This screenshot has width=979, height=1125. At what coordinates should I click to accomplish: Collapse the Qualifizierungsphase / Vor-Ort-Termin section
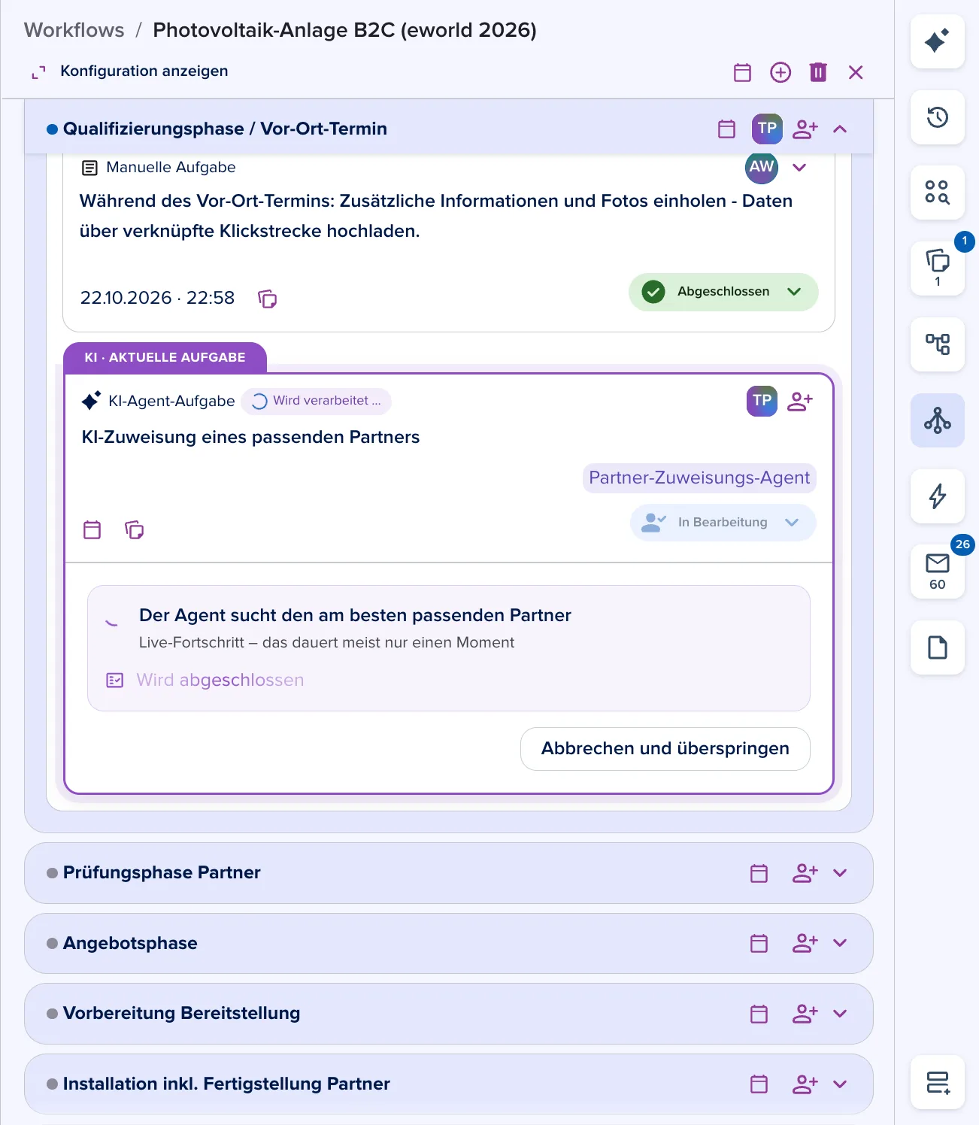pyautogui.click(x=840, y=129)
